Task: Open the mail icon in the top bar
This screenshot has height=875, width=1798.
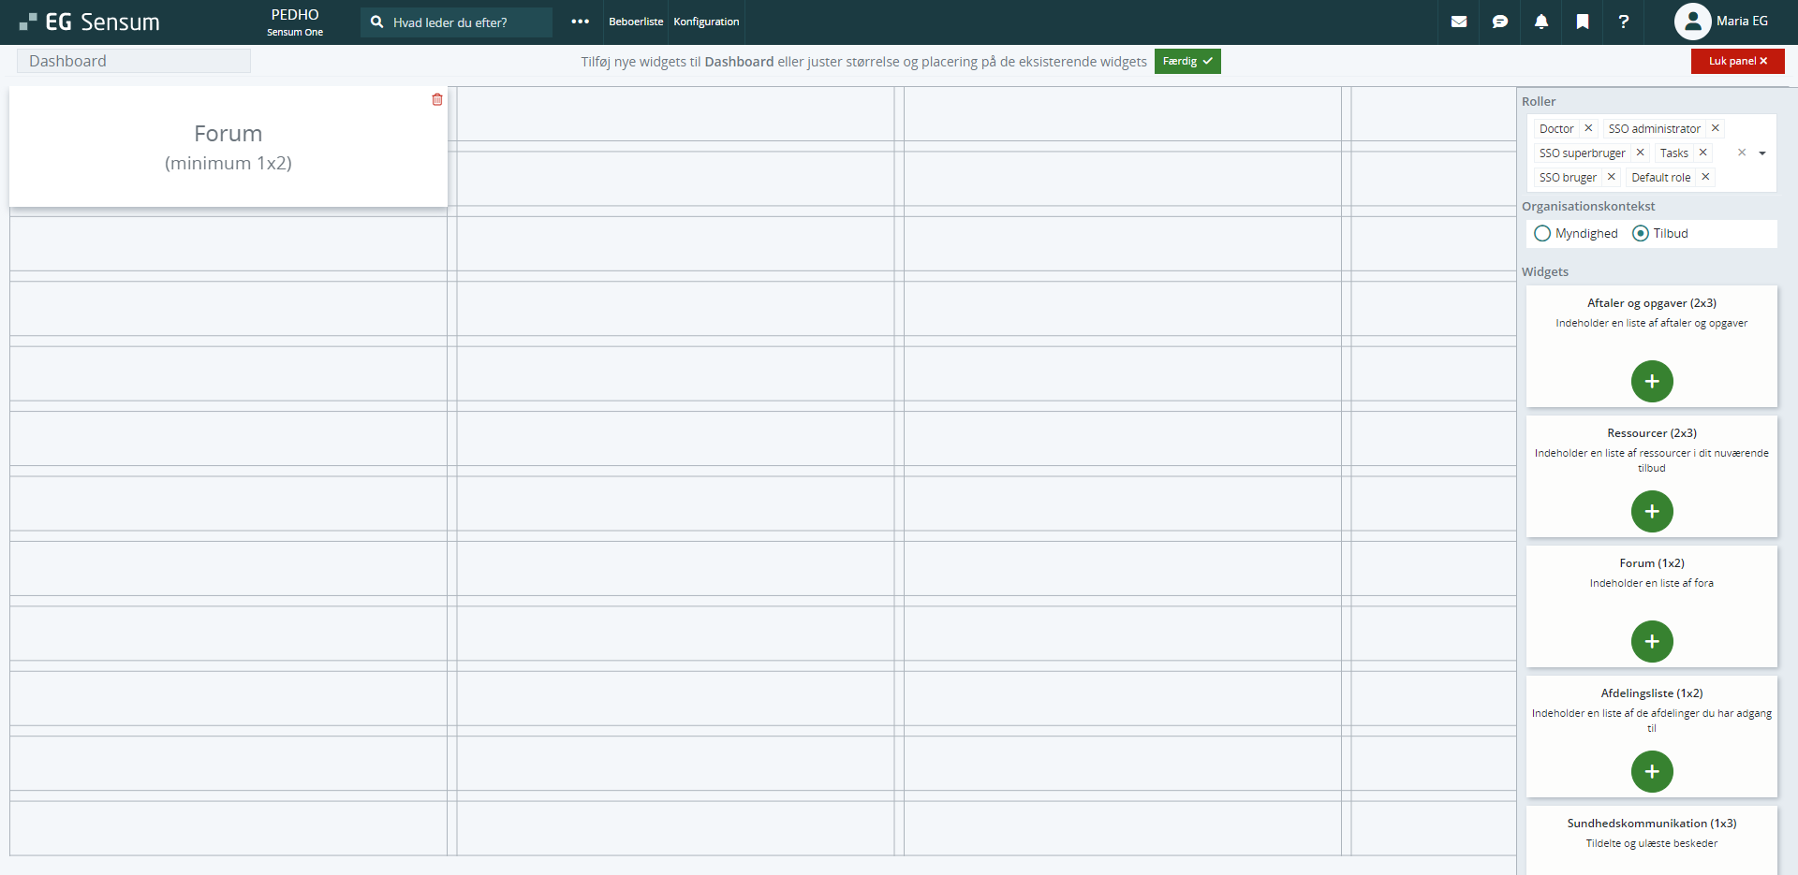Action: click(x=1459, y=22)
